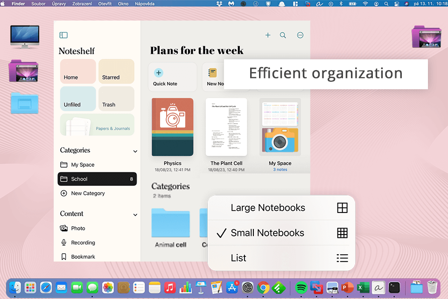The image size is (448, 299).
Task: Click the Photo content icon in sidebar
Action: 64,228
